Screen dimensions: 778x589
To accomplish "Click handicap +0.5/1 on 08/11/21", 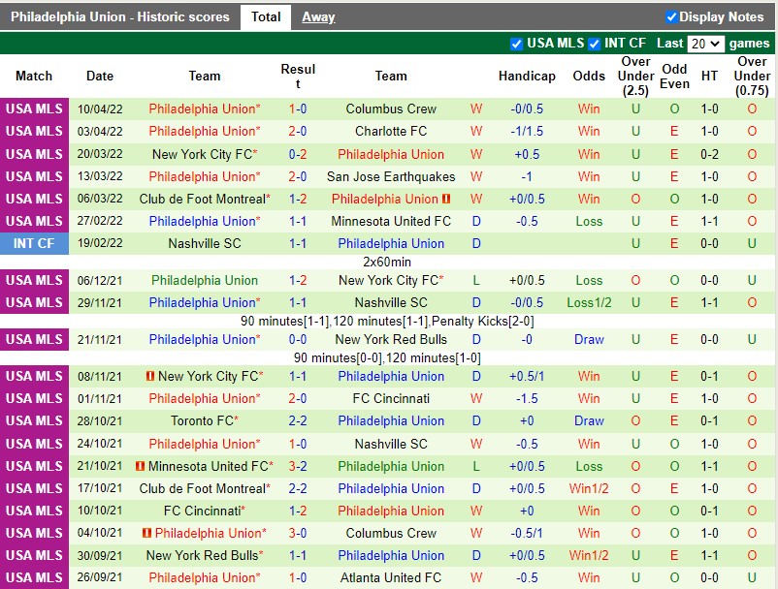I will 527,377.
